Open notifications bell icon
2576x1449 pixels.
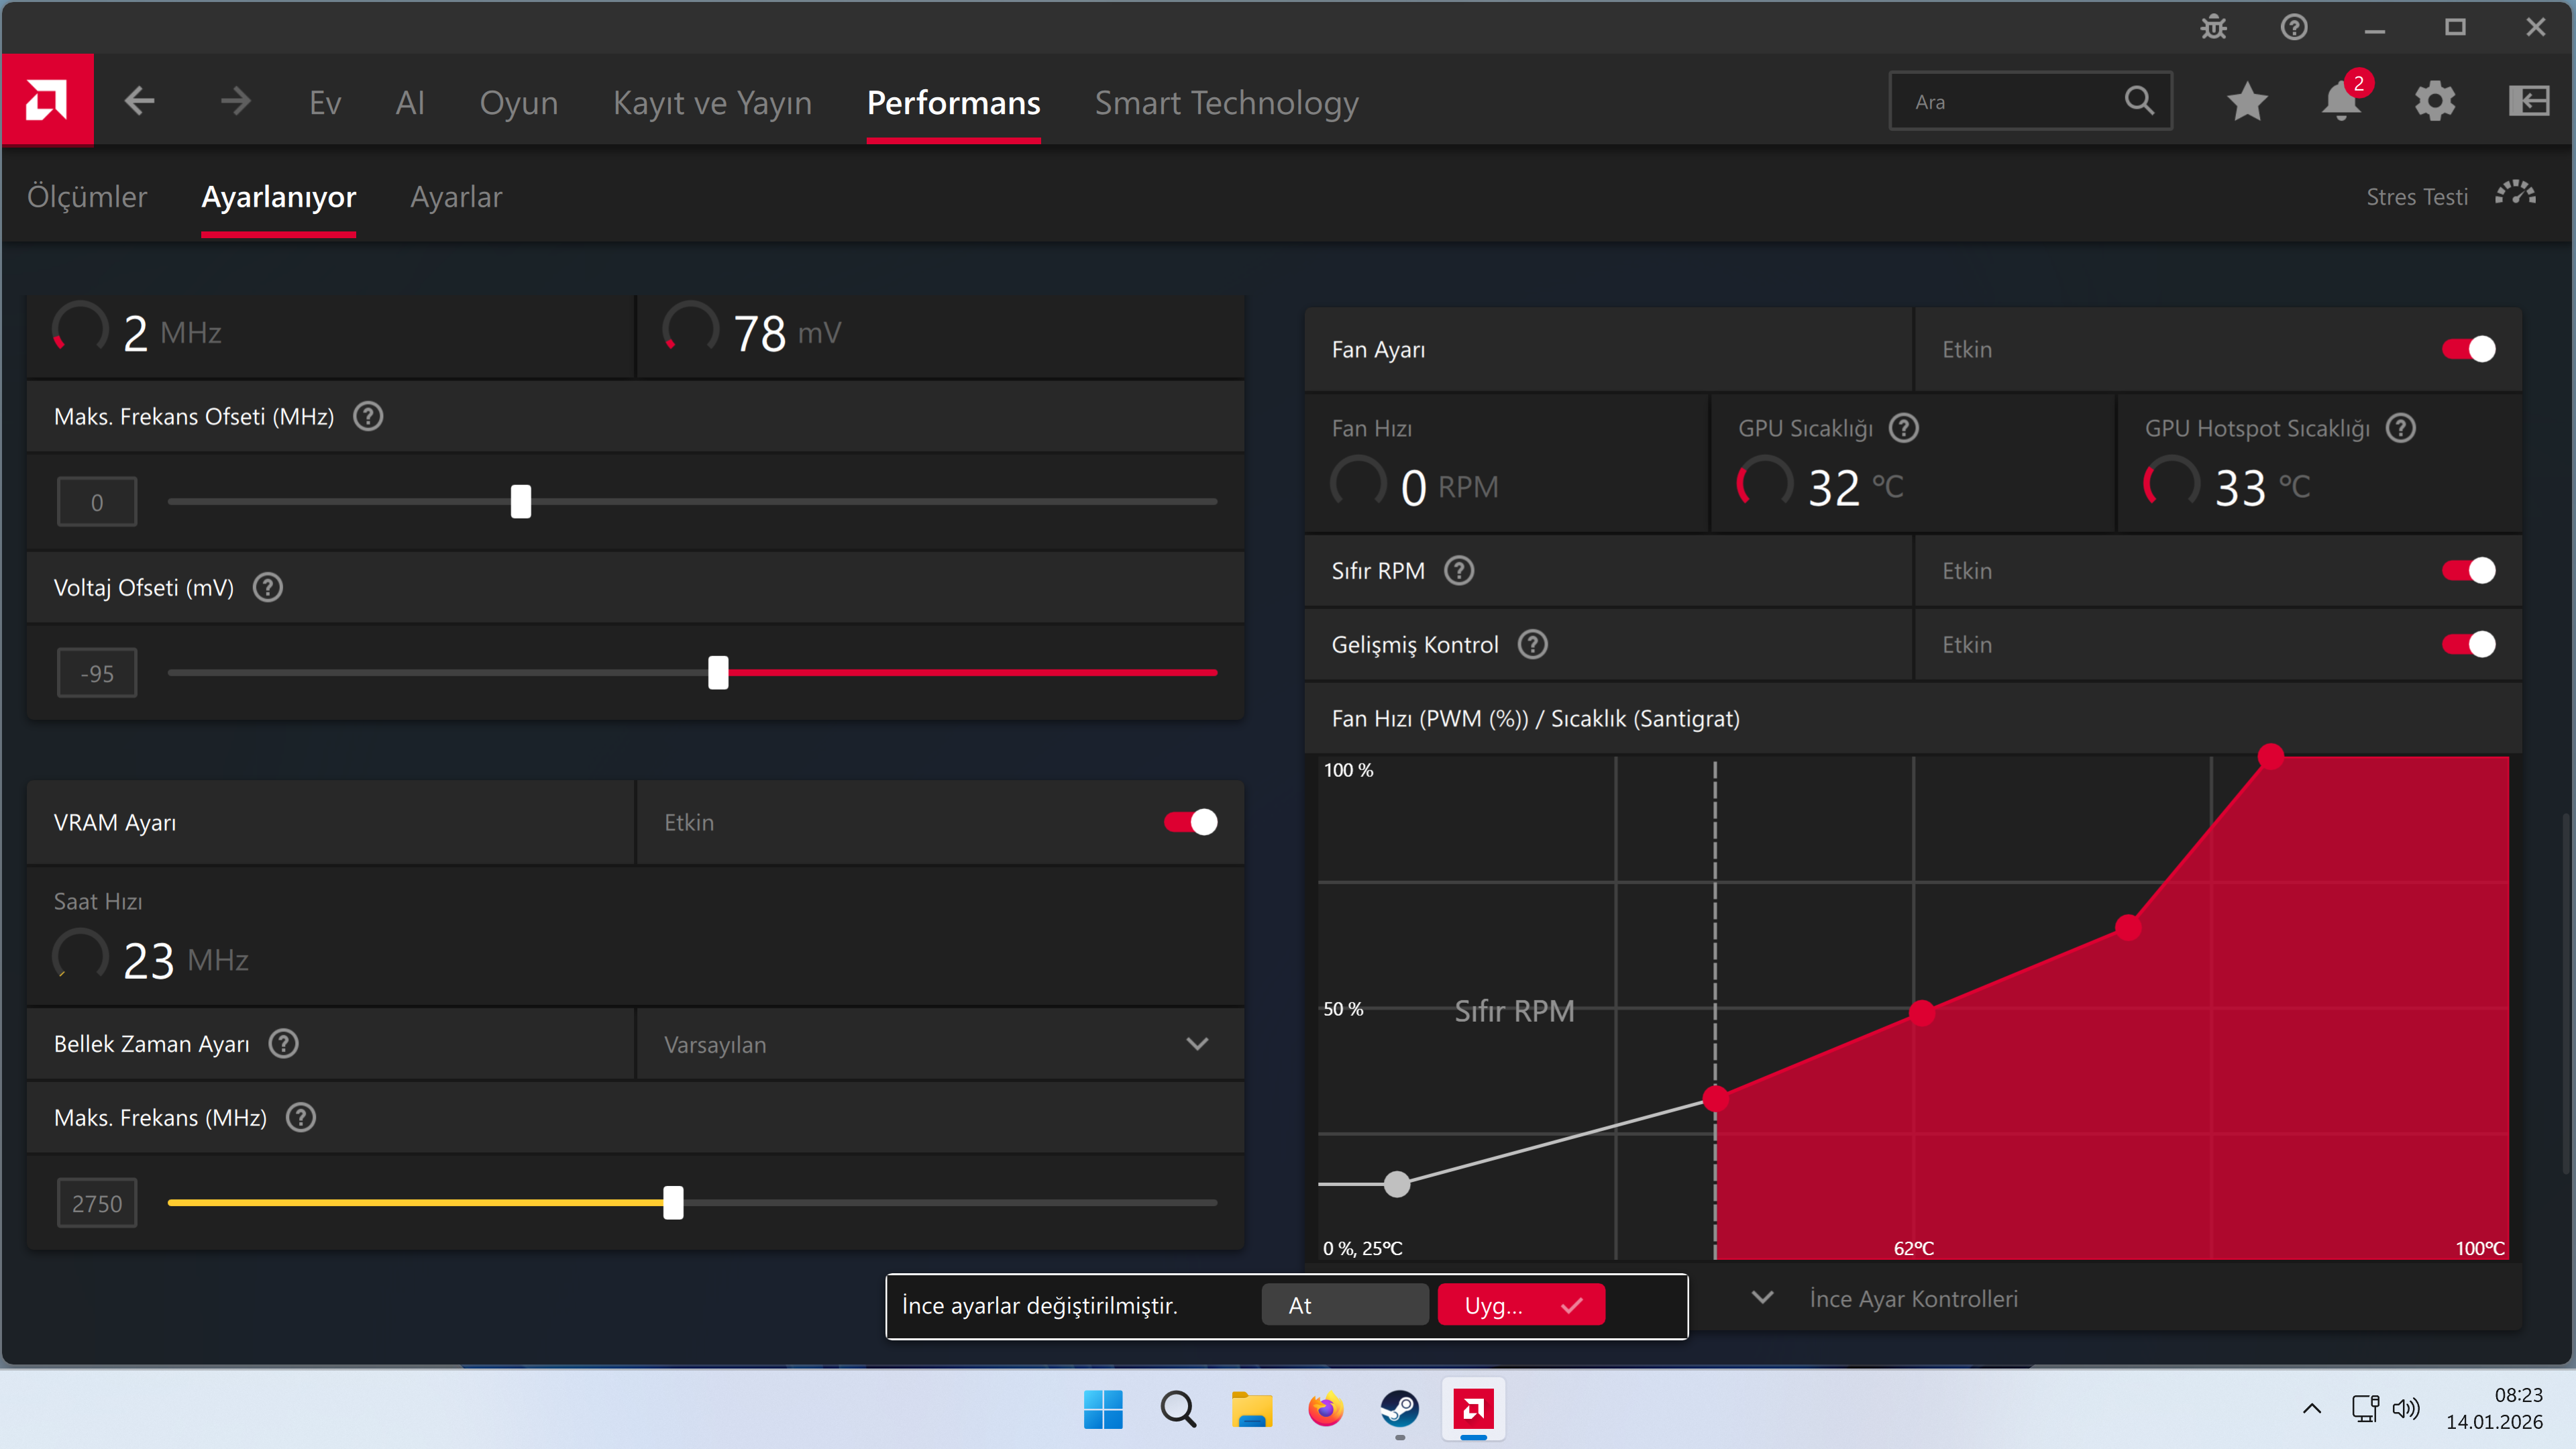[2340, 101]
